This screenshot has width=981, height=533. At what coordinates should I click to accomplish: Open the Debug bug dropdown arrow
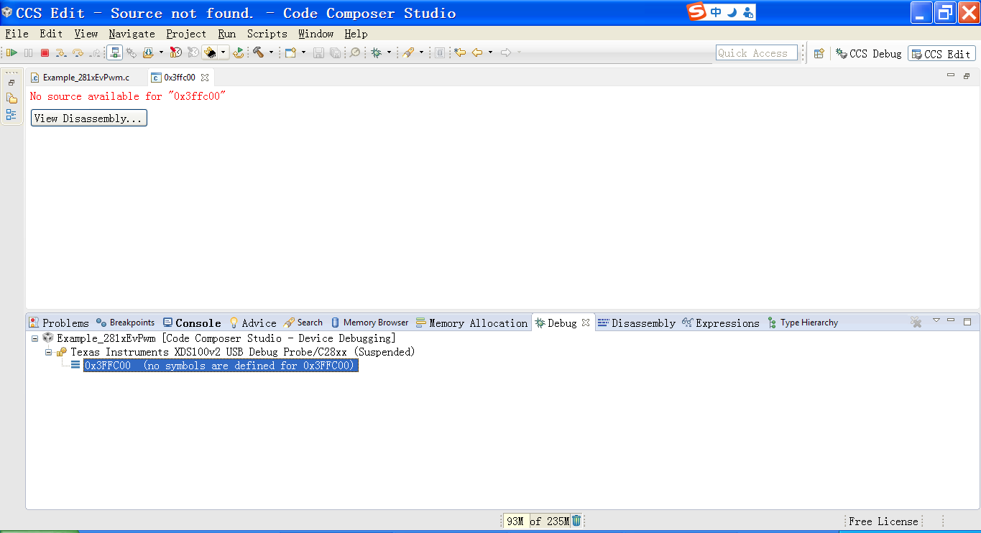click(389, 52)
